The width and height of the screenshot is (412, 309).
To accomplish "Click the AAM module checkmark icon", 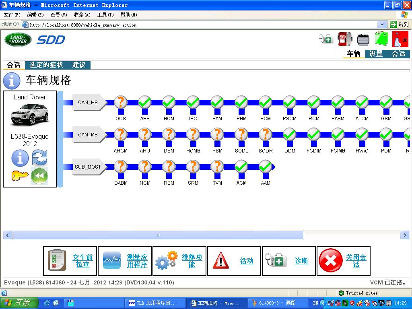I will pyautogui.click(x=266, y=167).
